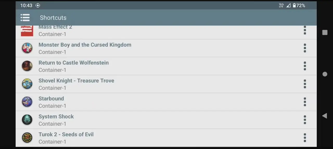The height and width of the screenshot is (149, 333).
Task: Open options menu for Monster Boy
Action: (305, 48)
